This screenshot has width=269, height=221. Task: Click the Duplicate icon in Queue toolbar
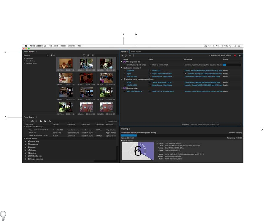pos(134,55)
